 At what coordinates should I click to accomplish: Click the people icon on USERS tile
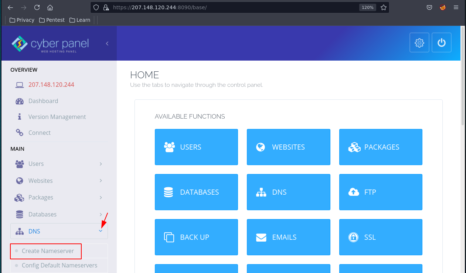[169, 147]
